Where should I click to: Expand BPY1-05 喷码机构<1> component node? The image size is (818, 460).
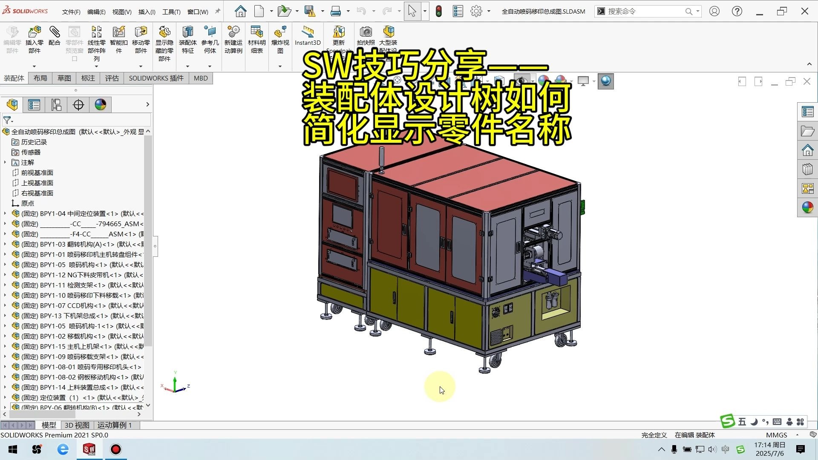[x=5, y=264]
